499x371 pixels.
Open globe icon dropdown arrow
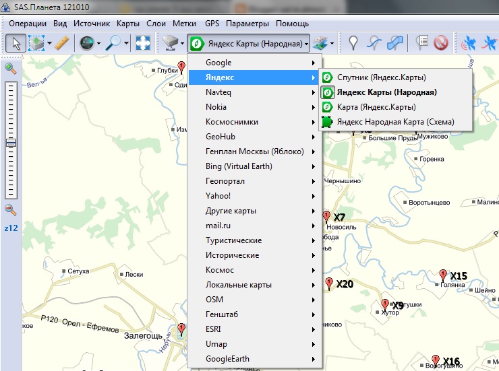[x=99, y=43]
